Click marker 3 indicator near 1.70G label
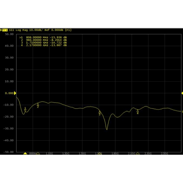This screenshot has height=183, width=183. pyautogui.click(x=99, y=153)
